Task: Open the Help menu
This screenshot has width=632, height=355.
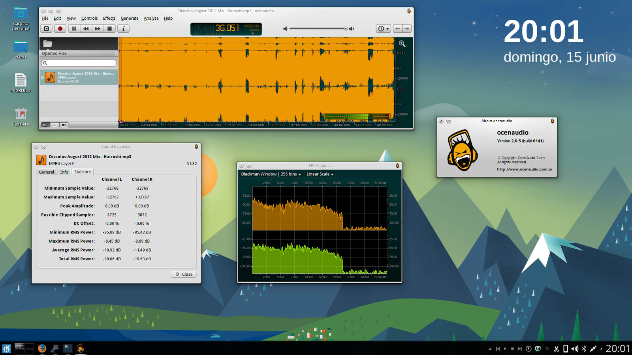Action: tap(168, 18)
